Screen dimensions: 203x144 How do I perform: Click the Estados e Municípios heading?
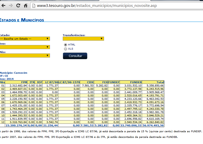[x=22, y=20]
